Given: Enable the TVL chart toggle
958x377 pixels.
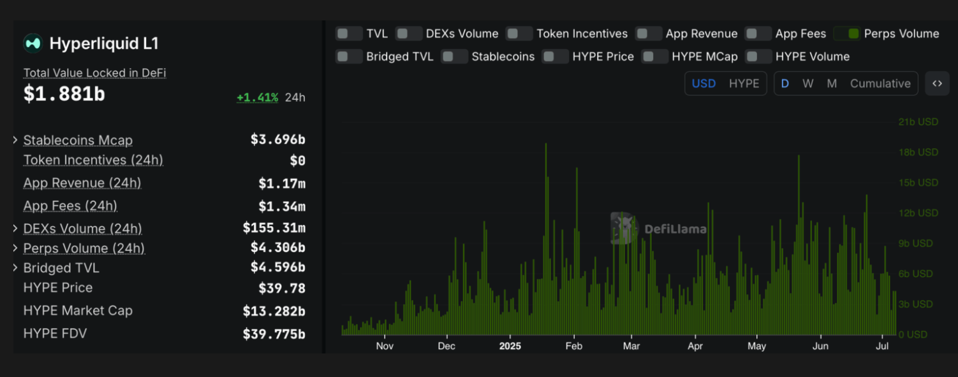Looking at the screenshot, I should click(349, 34).
